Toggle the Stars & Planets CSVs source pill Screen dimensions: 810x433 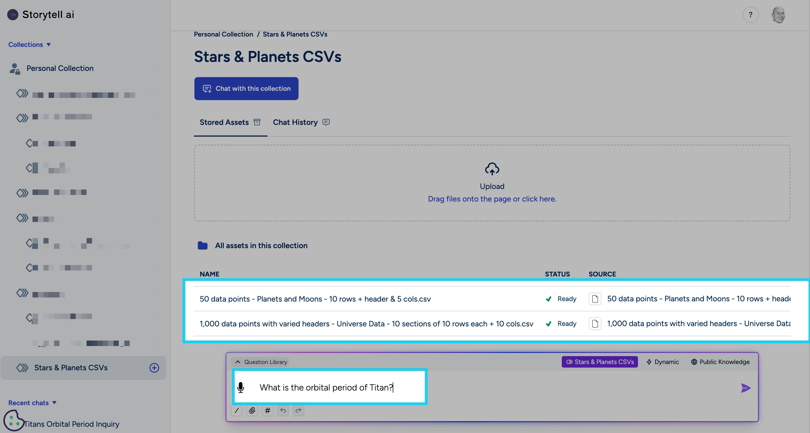599,362
